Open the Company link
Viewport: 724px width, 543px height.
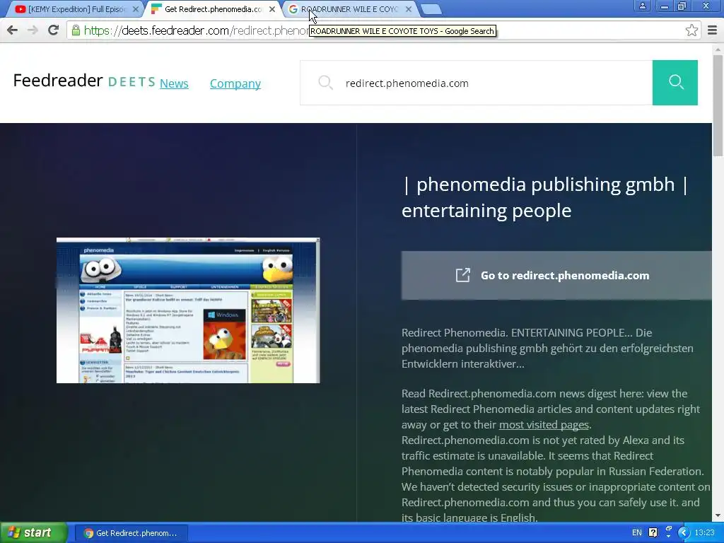pos(235,83)
